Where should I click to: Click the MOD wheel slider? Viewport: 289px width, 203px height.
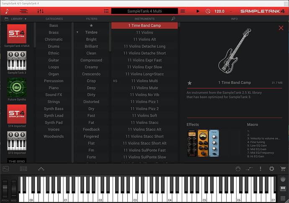coord(14,189)
